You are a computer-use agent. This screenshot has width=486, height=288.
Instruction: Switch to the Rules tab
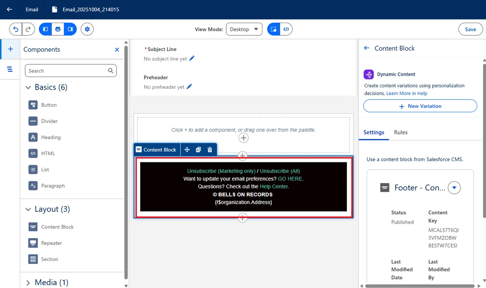(x=401, y=132)
